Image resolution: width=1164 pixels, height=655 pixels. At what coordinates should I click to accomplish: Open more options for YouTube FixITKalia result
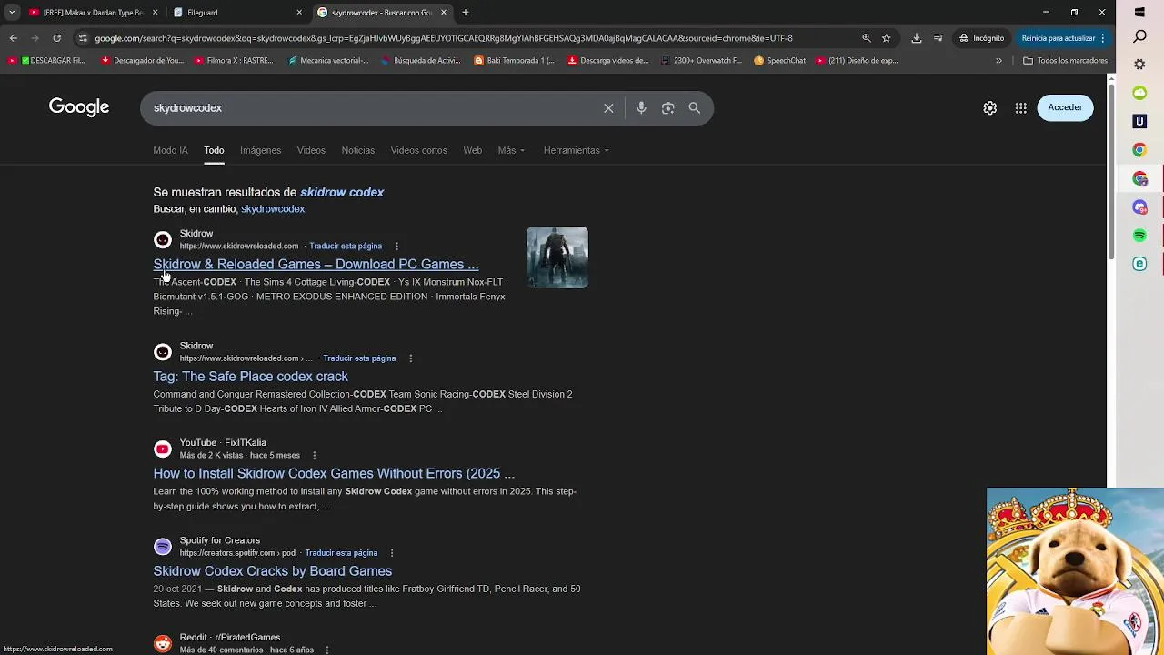[x=314, y=456]
